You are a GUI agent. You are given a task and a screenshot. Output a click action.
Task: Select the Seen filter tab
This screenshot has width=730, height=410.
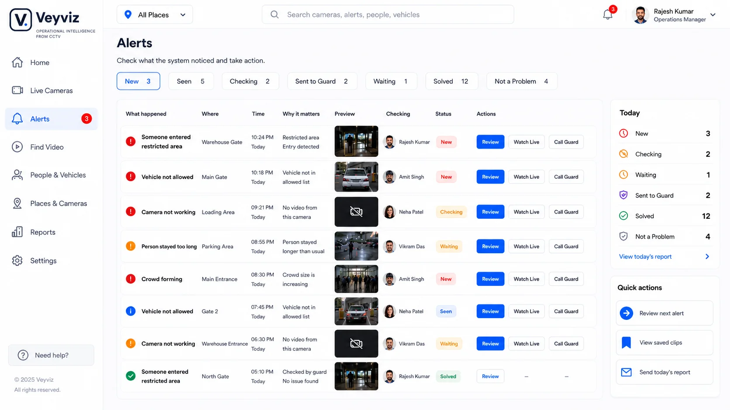(x=191, y=81)
